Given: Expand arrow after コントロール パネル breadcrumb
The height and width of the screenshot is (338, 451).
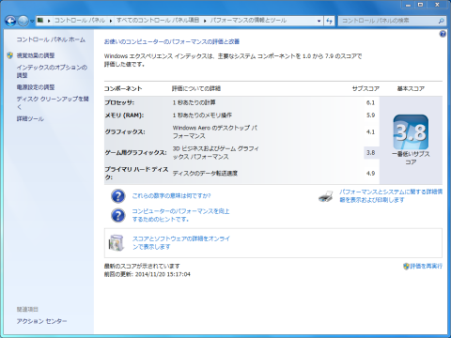Looking at the screenshot, I should (x=111, y=21).
